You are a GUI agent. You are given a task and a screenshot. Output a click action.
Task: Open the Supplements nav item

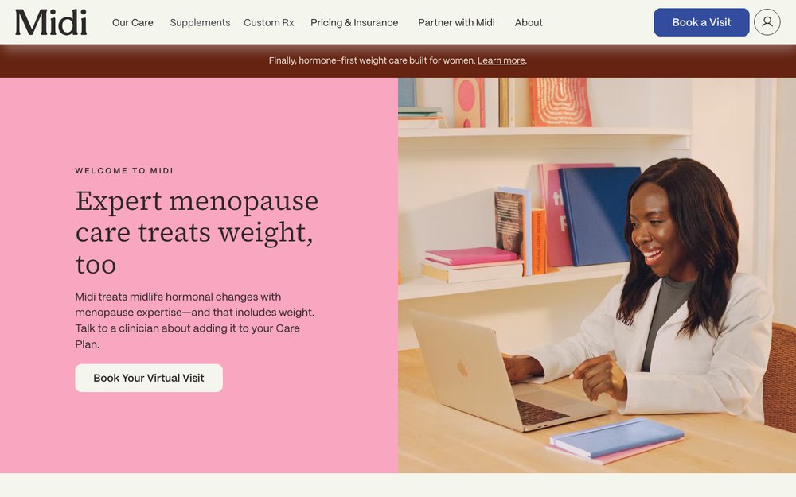(200, 23)
